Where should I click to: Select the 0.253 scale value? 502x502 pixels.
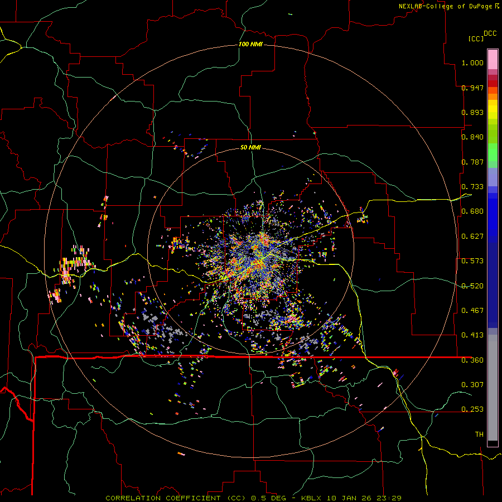pos(472,409)
